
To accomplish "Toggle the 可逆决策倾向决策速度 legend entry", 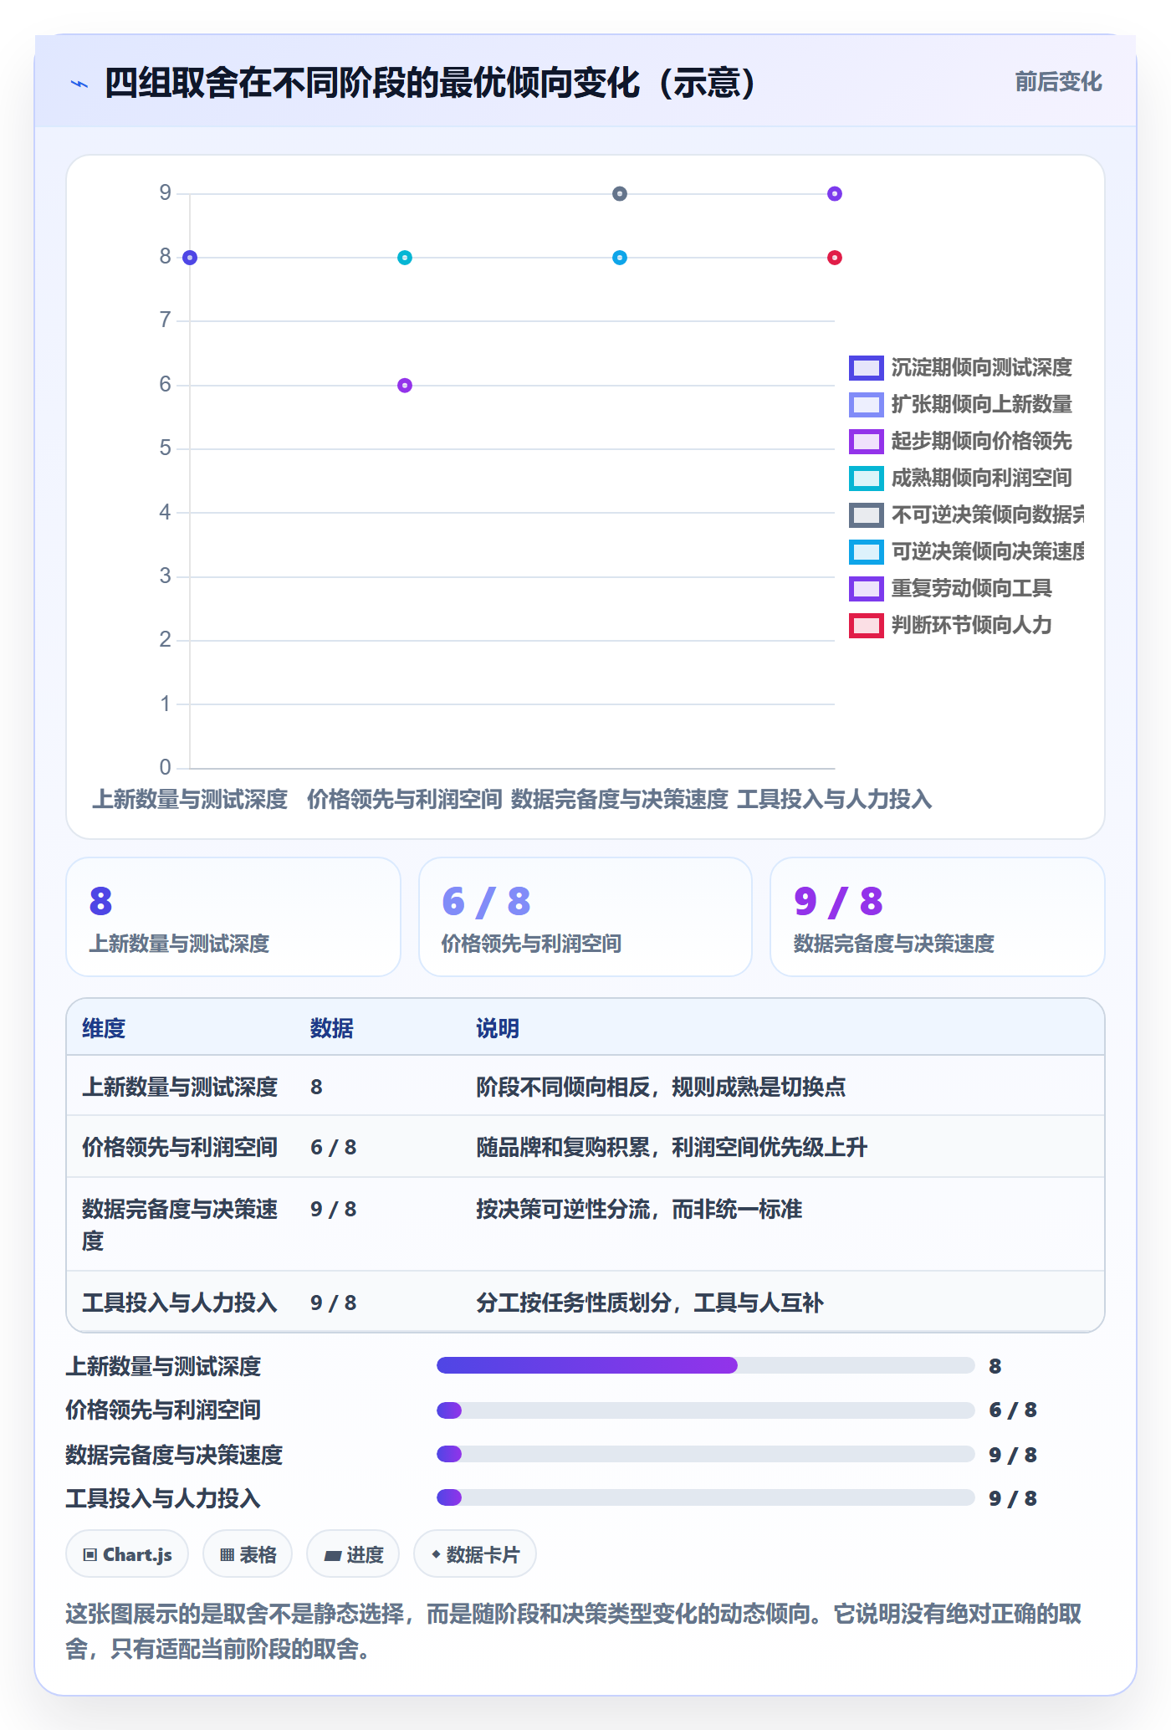I will pos(967,551).
